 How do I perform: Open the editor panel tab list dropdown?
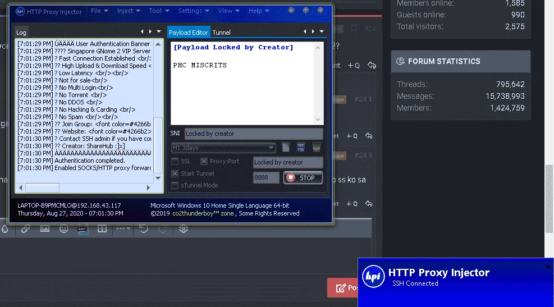[x=322, y=31]
